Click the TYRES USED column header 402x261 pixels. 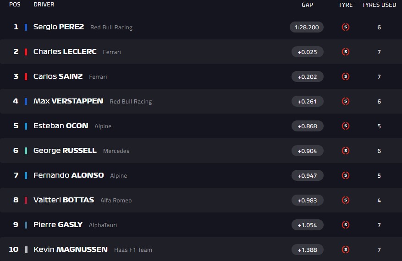[379, 5]
